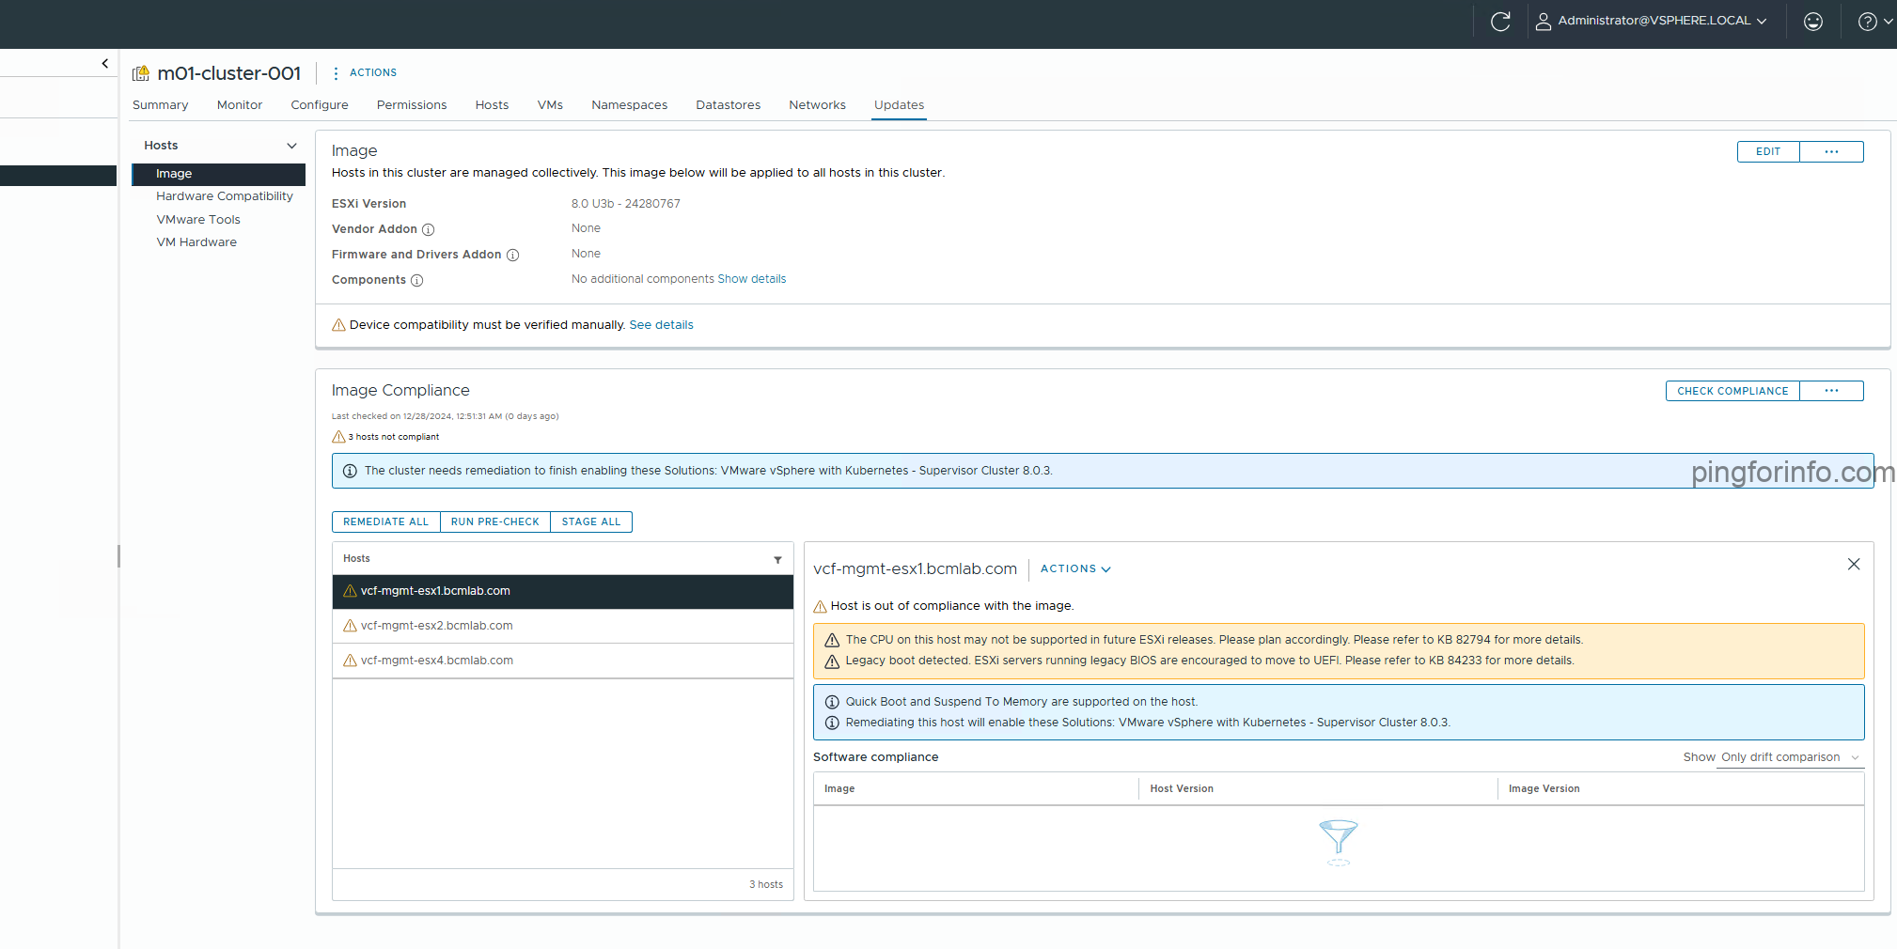Click the info icon beside Vendor Addon
1897x949 pixels.
pos(428,229)
